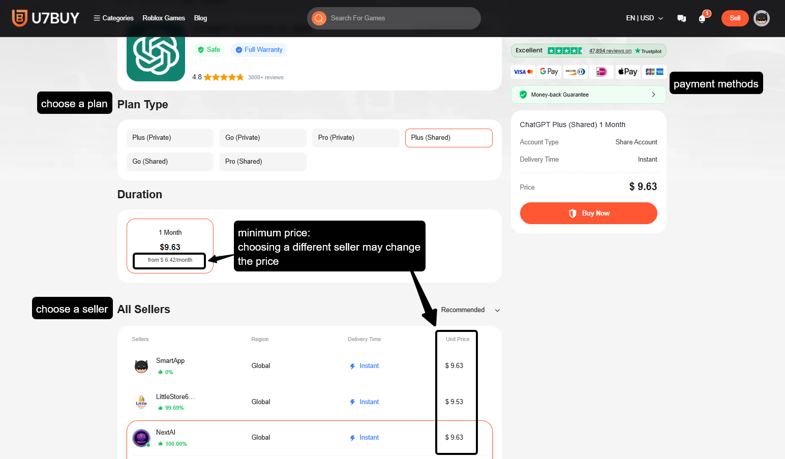Click the iDEAL payment icon
785x459 pixels.
(601, 72)
